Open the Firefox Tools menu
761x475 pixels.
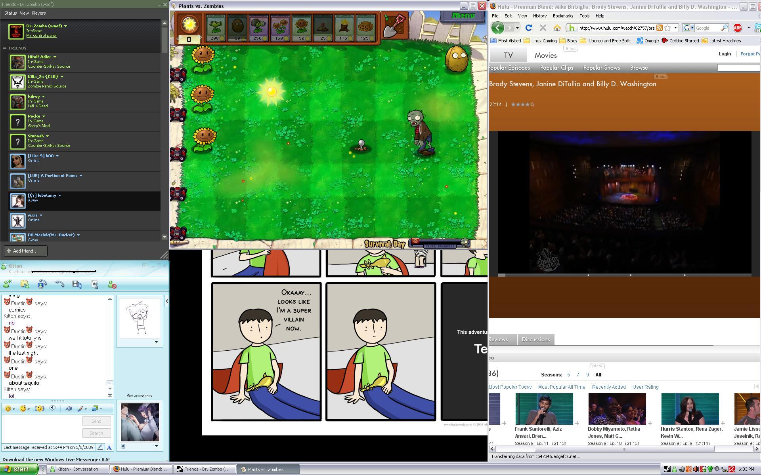click(584, 16)
